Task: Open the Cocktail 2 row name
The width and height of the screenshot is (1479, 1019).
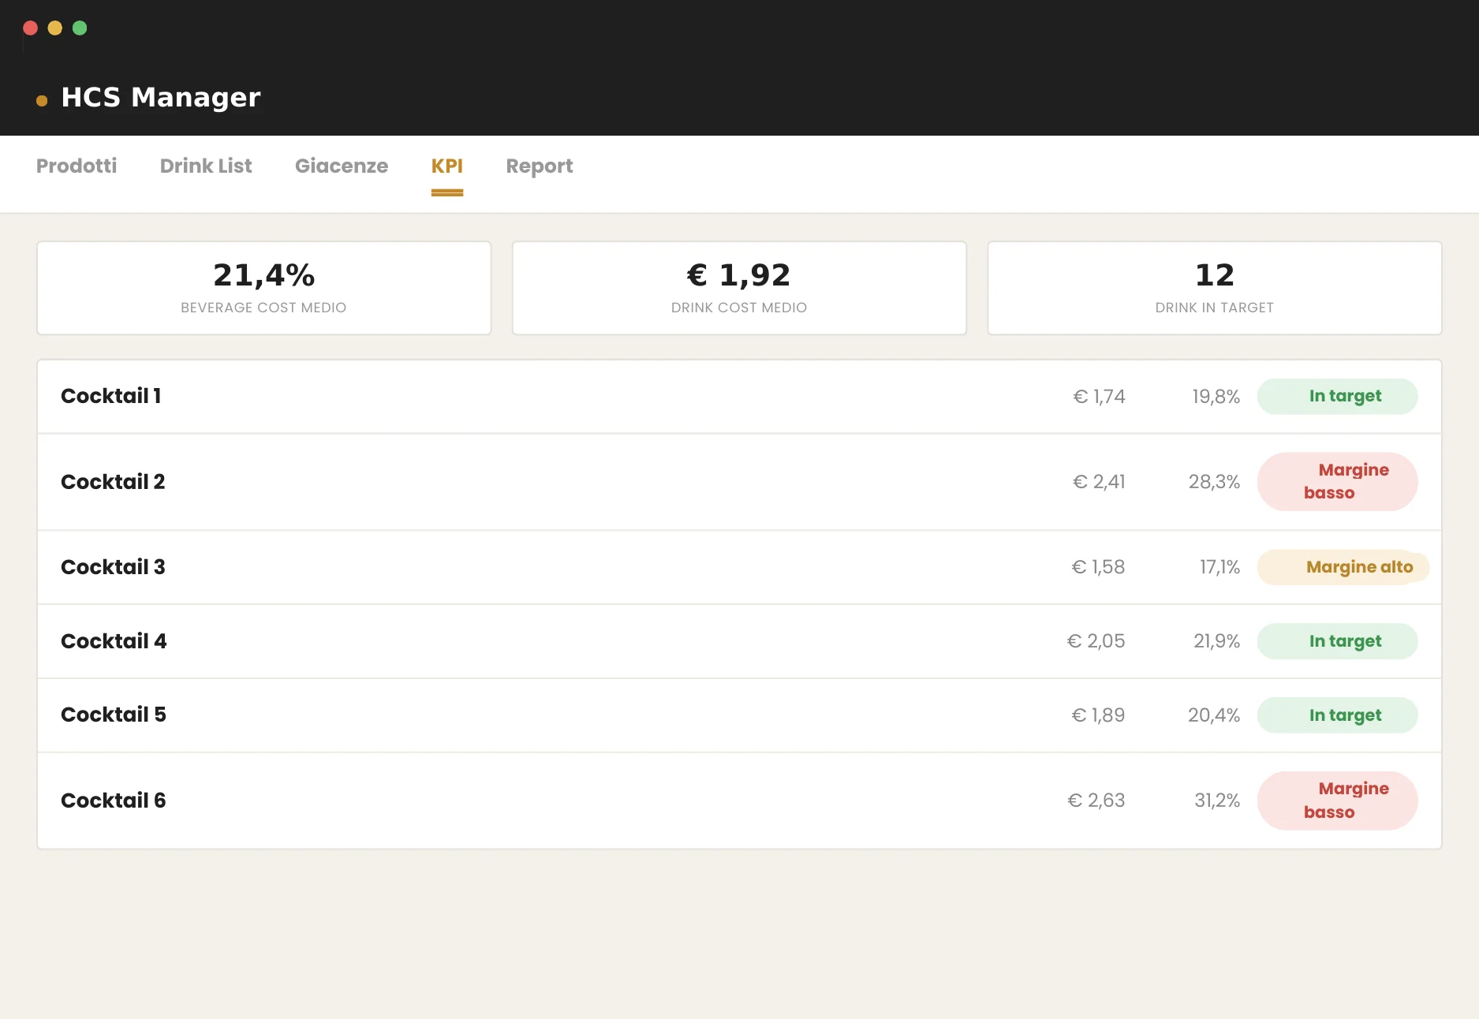Action: pos(113,482)
